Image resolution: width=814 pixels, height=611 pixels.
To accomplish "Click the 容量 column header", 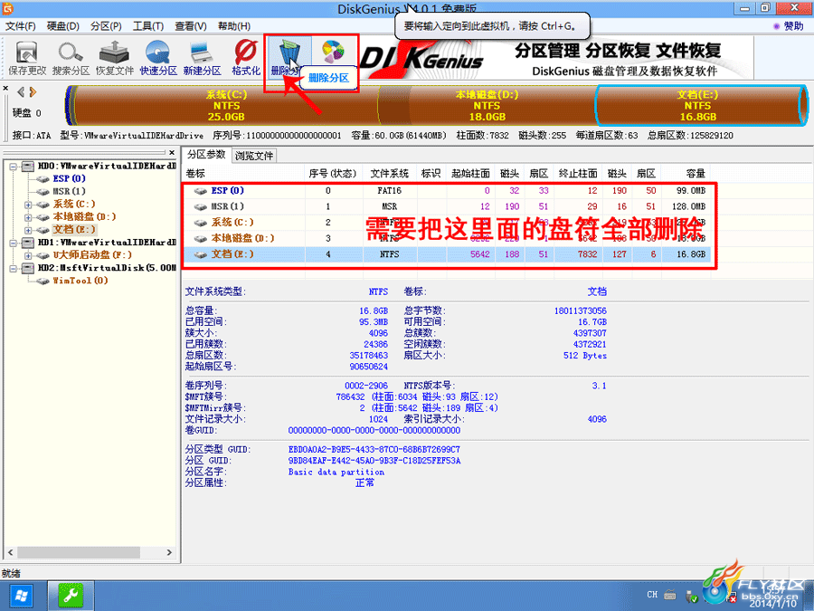I will coord(685,174).
